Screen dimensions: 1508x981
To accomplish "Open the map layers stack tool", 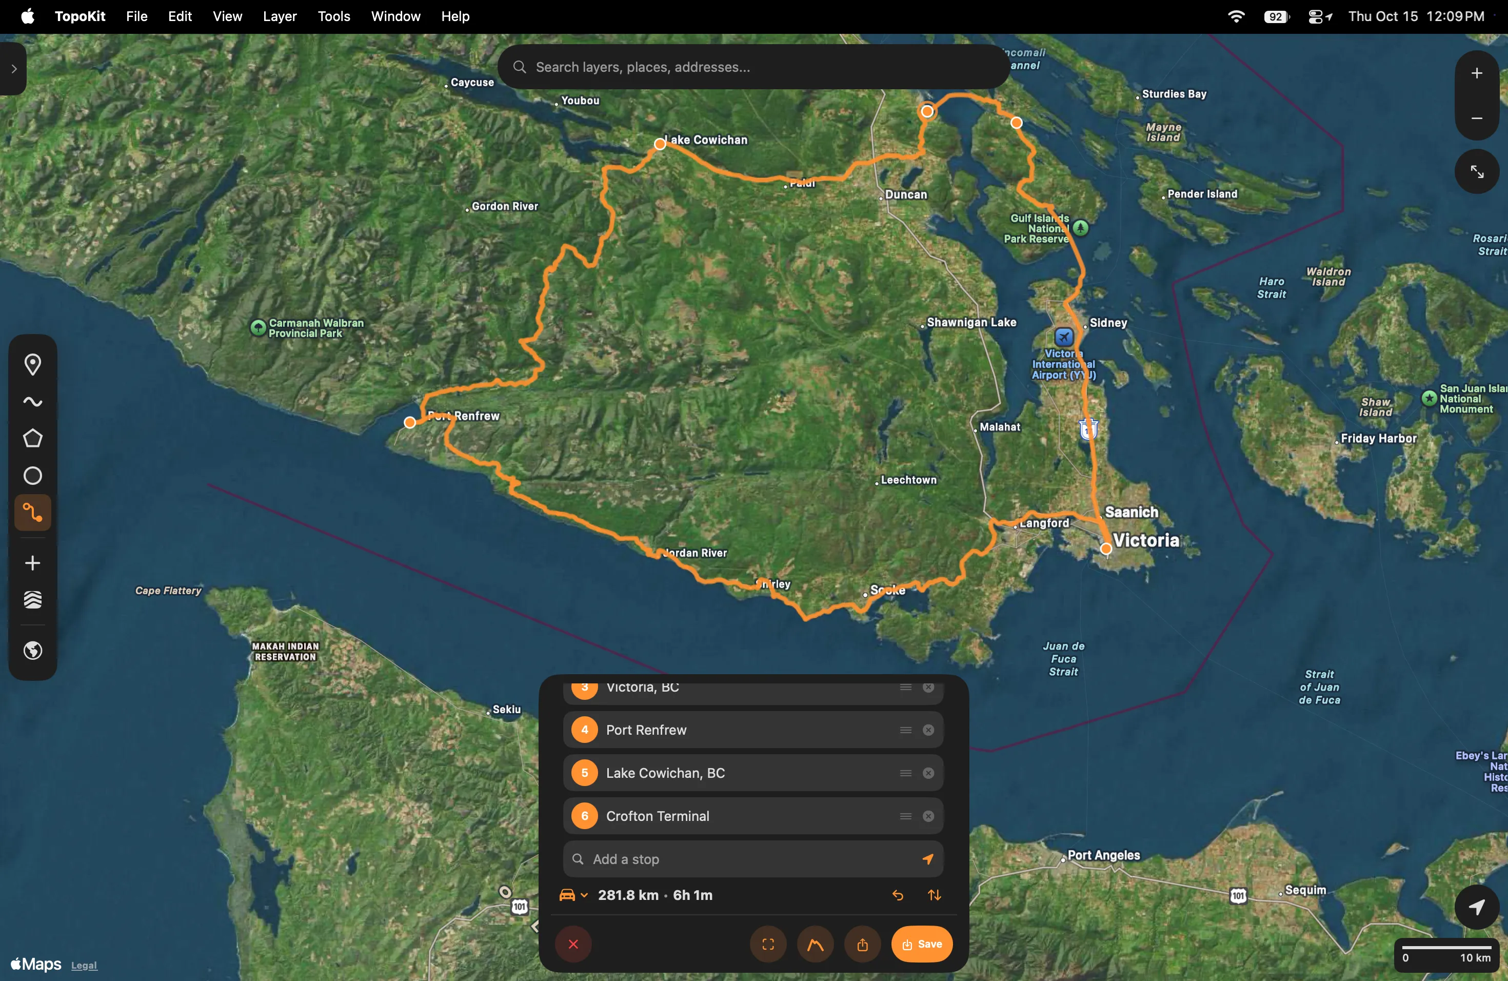I will point(32,599).
